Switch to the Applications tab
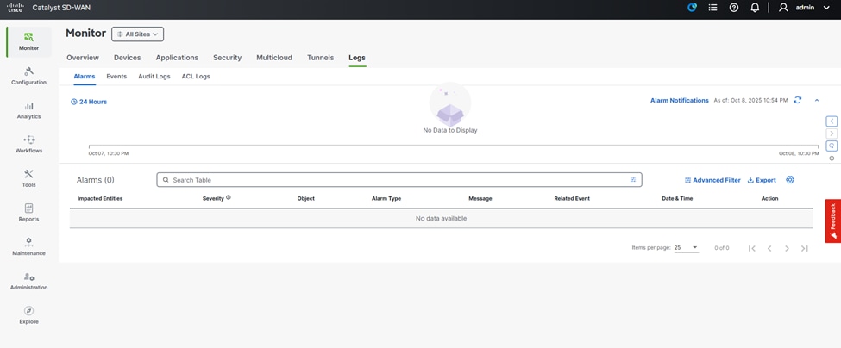Screen dimensions: 841x348 tap(177, 58)
